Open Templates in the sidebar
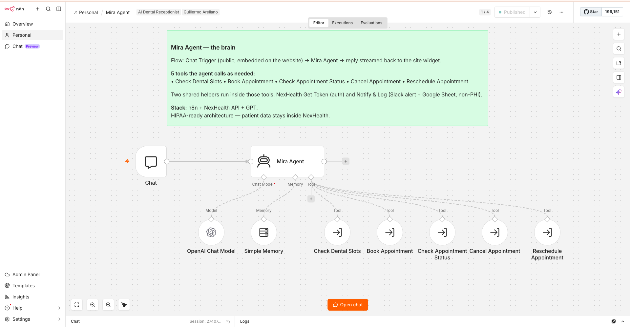Viewport: 630px width, 327px height. 32,286
